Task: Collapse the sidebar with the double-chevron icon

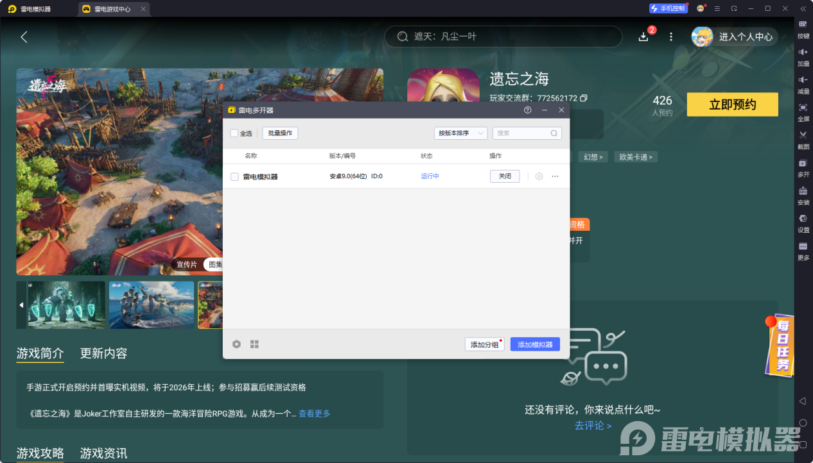Action: tap(803, 8)
